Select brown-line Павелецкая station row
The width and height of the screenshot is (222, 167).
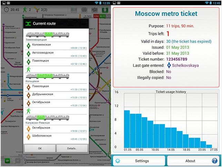point(56,88)
